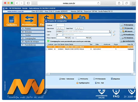The width and height of the screenshot is (138, 102).
Task: Click F6-Cancelar button
Action: coord(127,28)
